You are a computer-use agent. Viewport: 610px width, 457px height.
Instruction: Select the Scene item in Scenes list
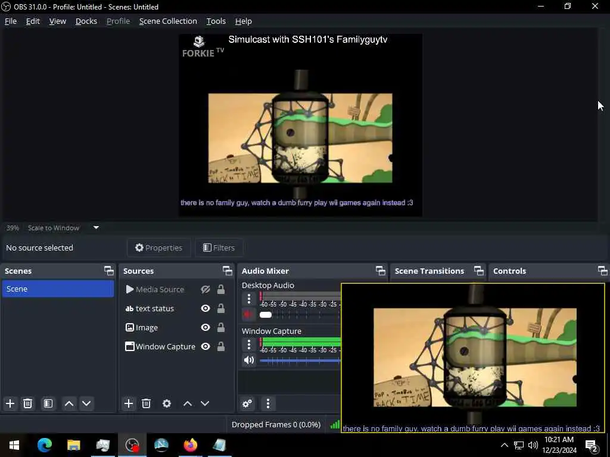(x=58, y=289)
